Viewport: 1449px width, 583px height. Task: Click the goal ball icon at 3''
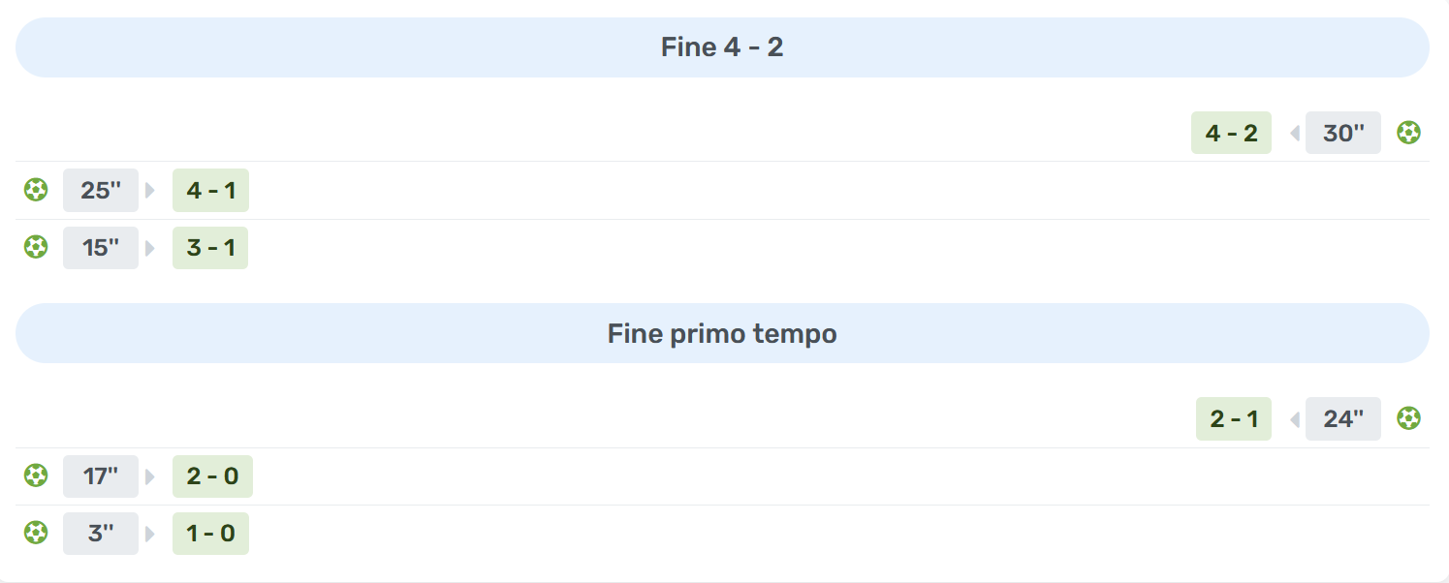click(x=36, y=533)
